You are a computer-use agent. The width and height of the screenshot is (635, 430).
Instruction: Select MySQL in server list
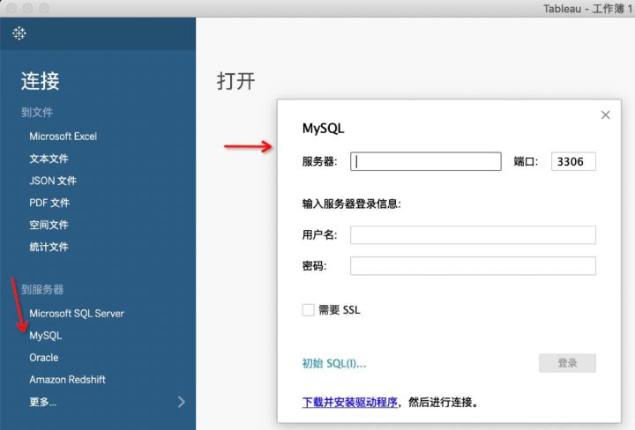(45, 336)
